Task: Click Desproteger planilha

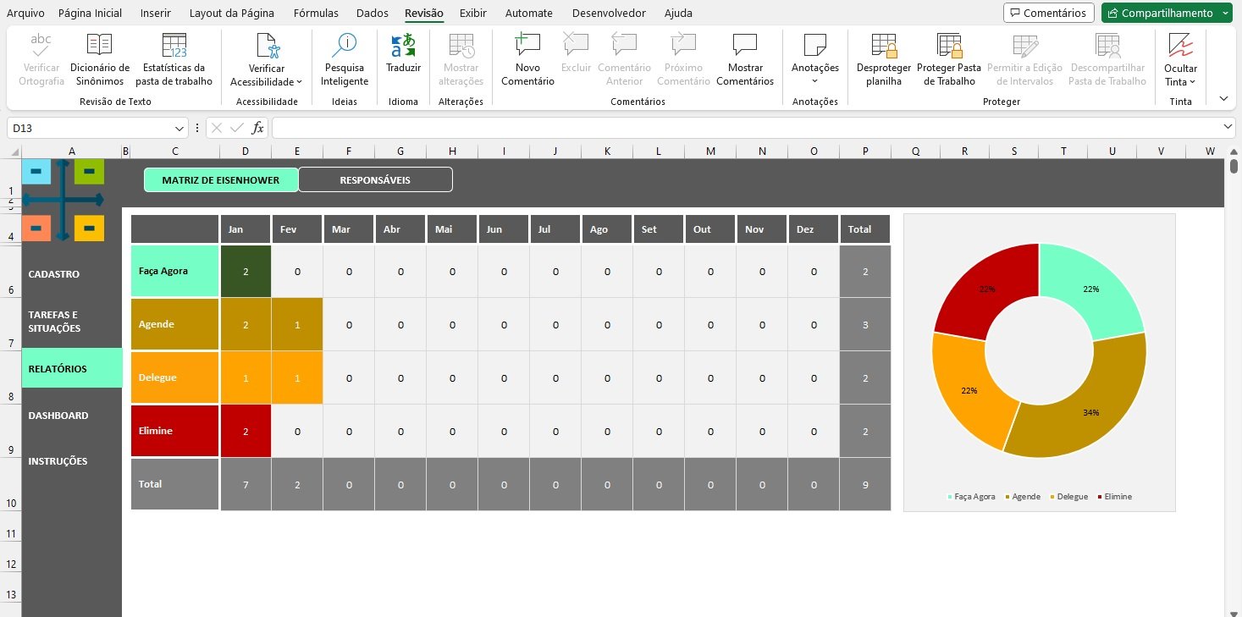Action: 883,60
